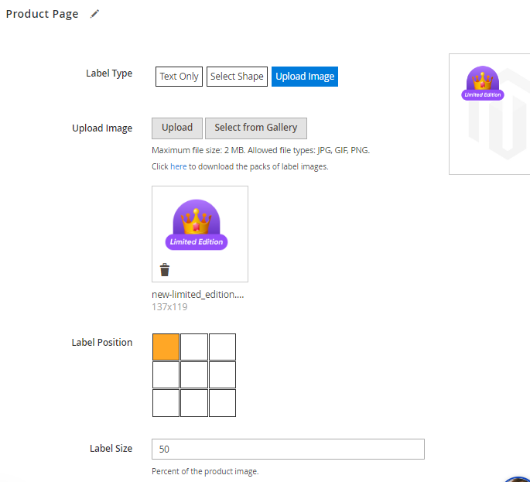Screen dimensions: 530x482
Task: Set label position to top-right cell
Action: pos(222,347)
